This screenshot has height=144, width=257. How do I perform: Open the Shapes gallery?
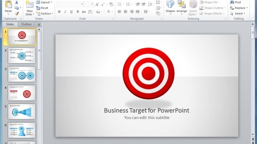170,8
